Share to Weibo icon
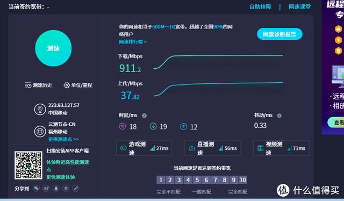The height and width of the screenshot is (201, 344). point(46,188)
